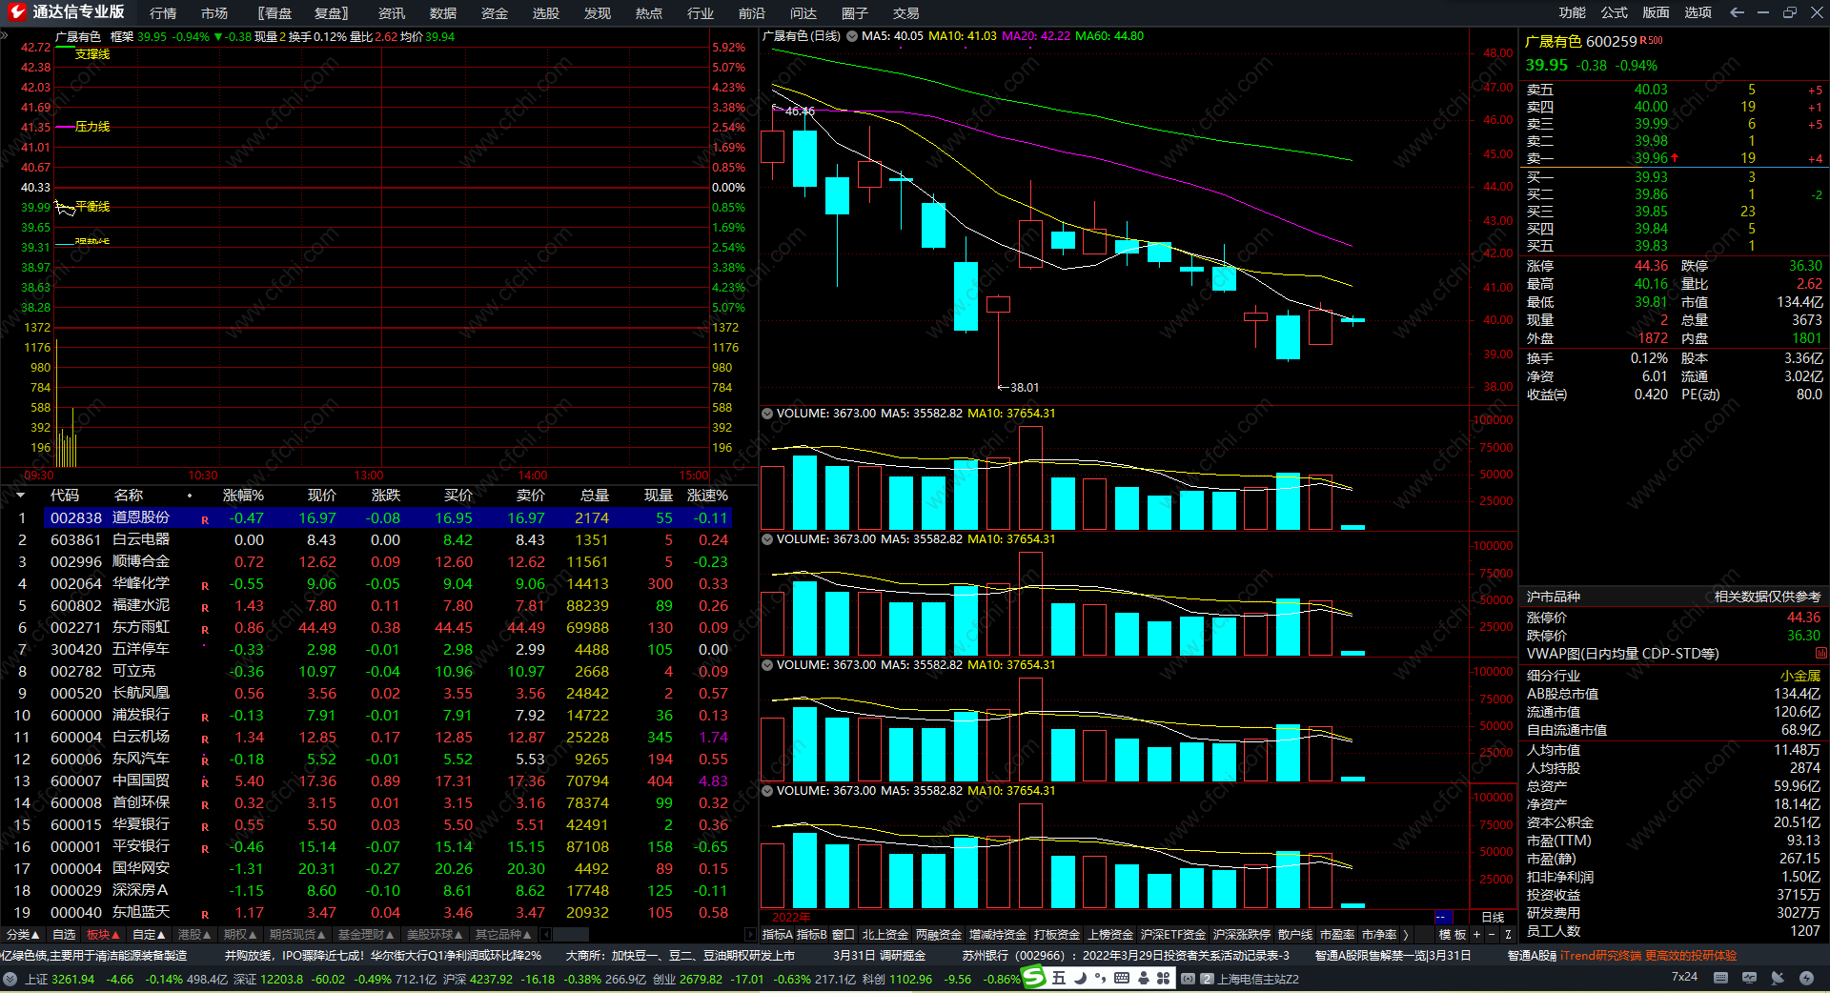Expand the stock list column dropdown triangle

pyautogui.click(x=20, y=495)
